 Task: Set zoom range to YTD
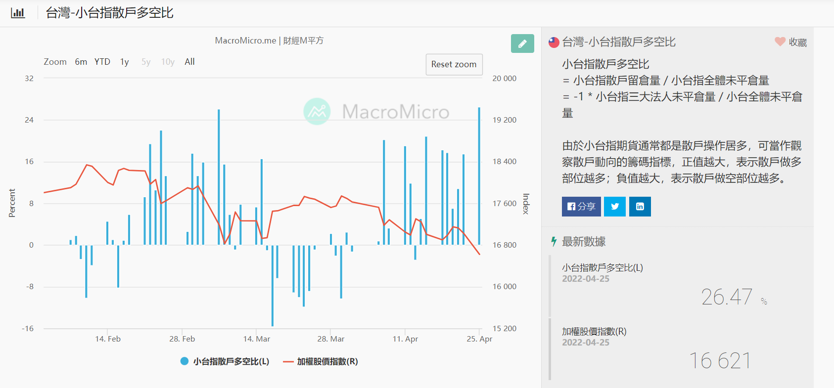point(102,62)
